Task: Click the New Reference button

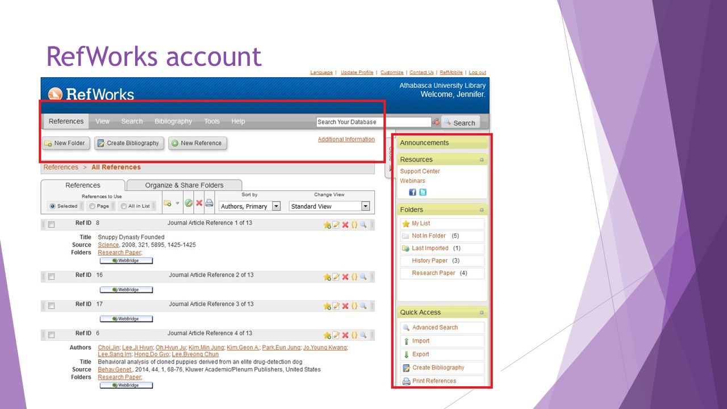Action: 198,143
